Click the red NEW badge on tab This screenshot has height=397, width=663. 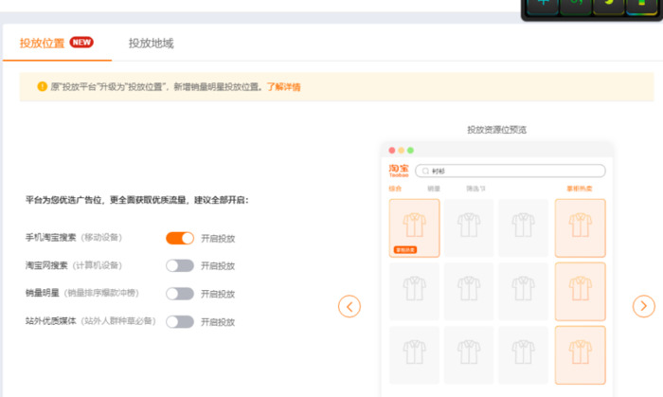81,43
